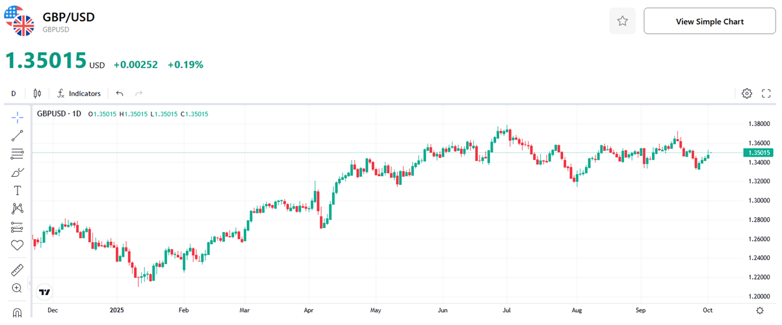Click the TradingView logo on chart
The width and height of the screenshot is (782, 325).
[45, 292]
